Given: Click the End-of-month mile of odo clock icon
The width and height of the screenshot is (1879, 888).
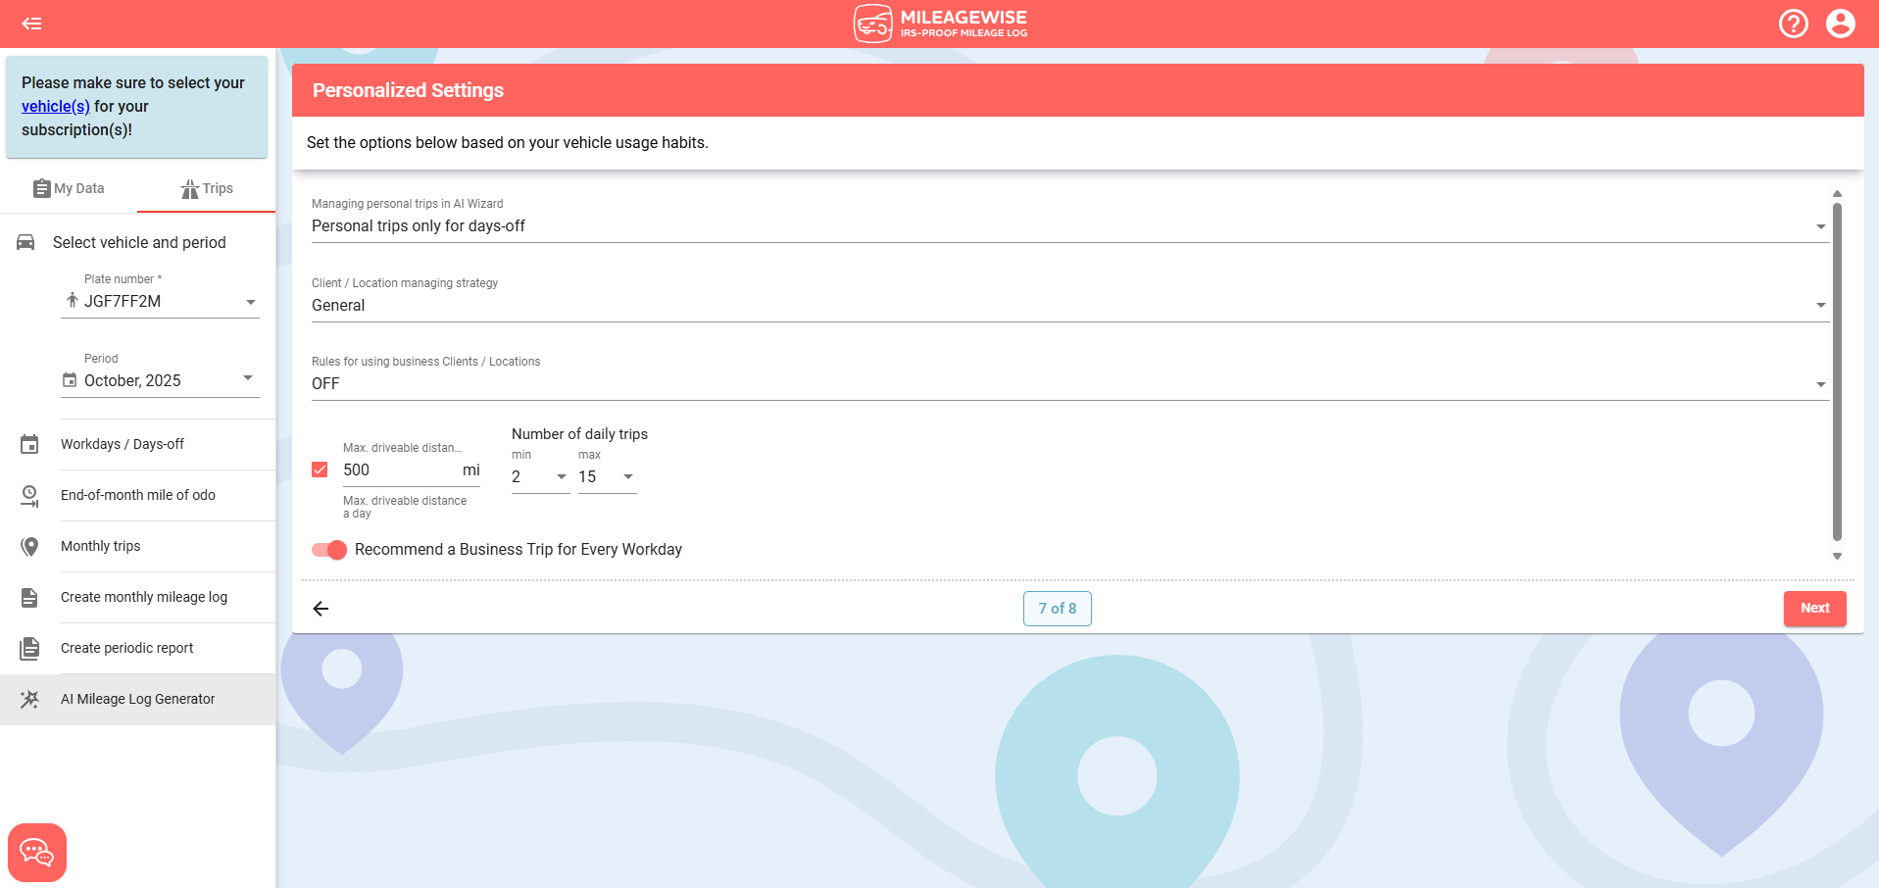Looking at the screenshot, I should click(x=29, y=495).
